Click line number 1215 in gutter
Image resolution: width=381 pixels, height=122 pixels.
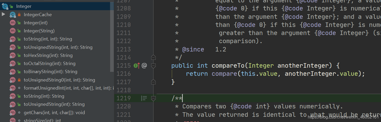123,66
